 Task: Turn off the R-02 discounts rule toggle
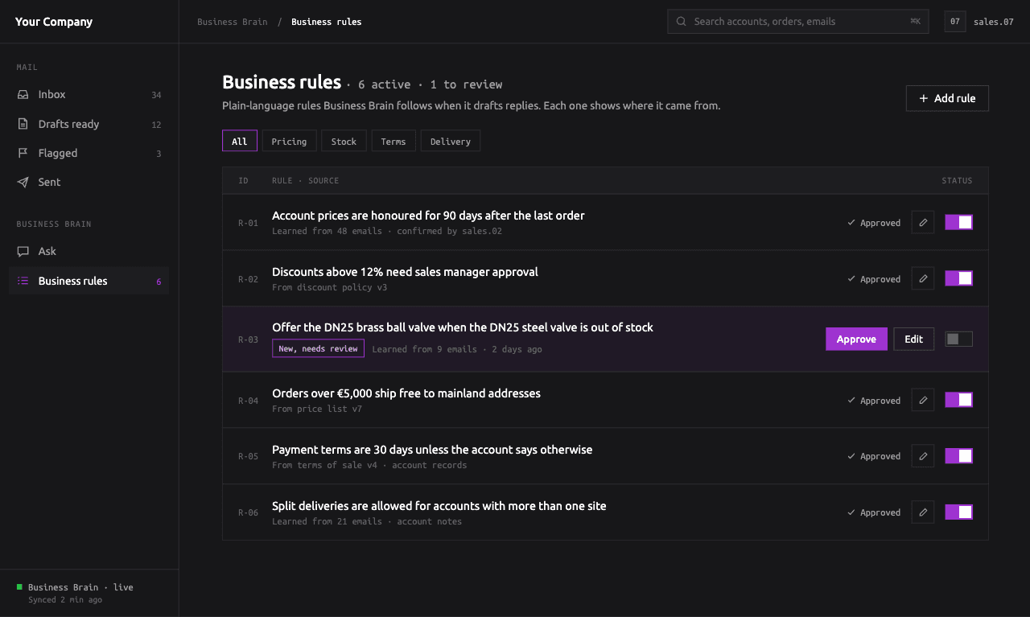959,279
